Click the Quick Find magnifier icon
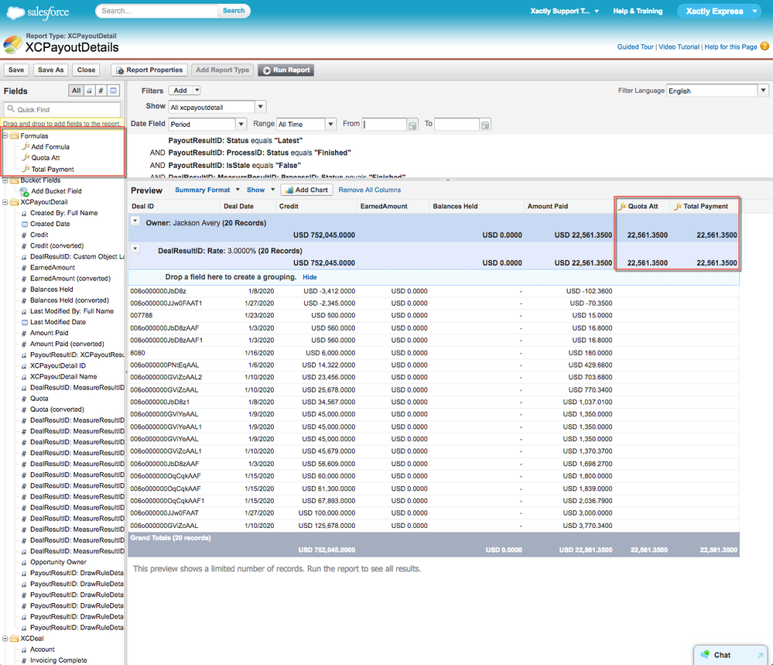 [x=11, y=109]
